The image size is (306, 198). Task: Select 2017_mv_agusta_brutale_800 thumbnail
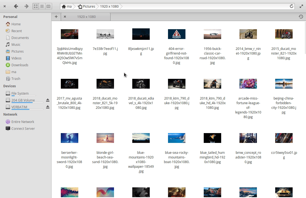tap(70, 84)
